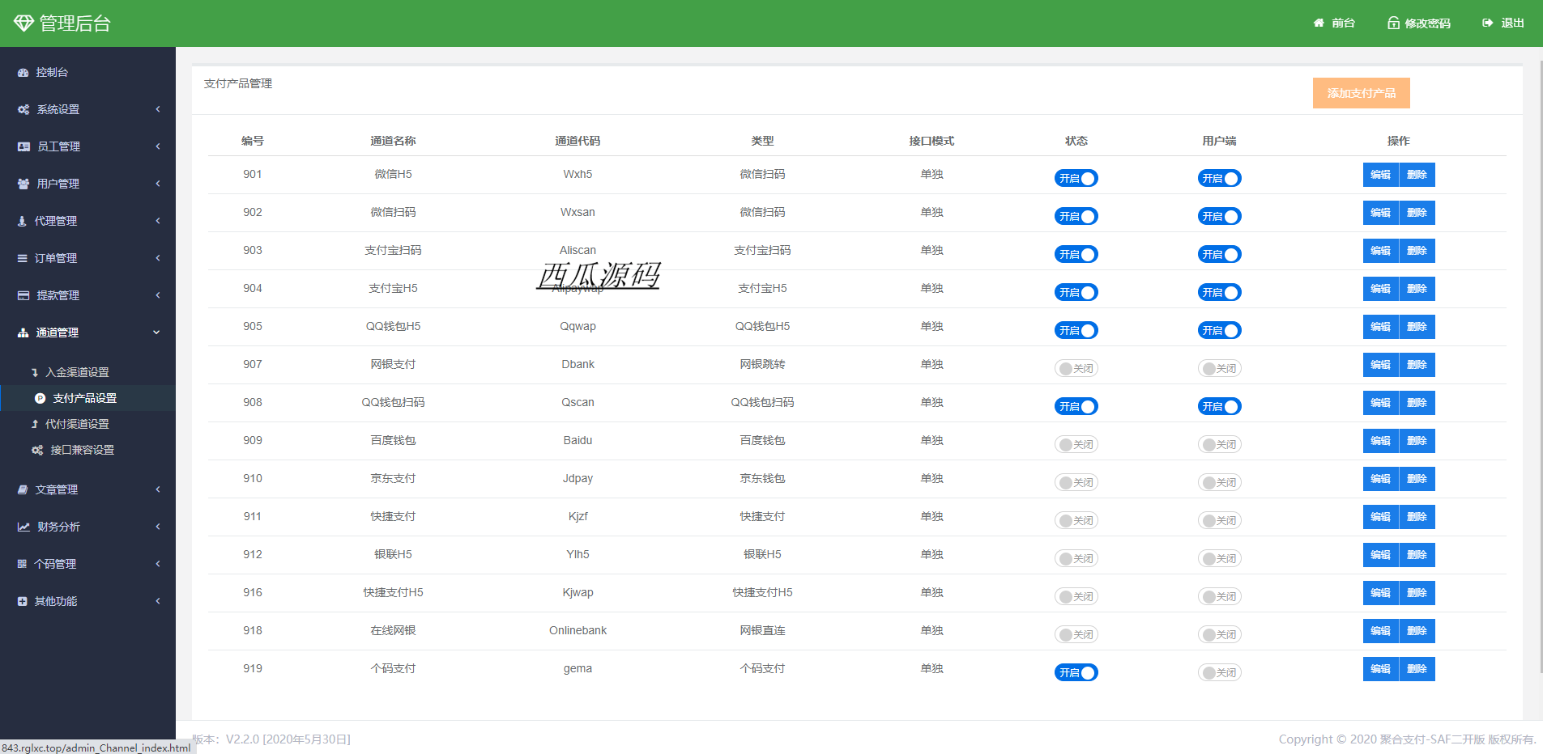Viewport: 1543px width, 754px height.
Task: Click the 快捷支付H5 channel name cell
Action: [x=393, y=592]
